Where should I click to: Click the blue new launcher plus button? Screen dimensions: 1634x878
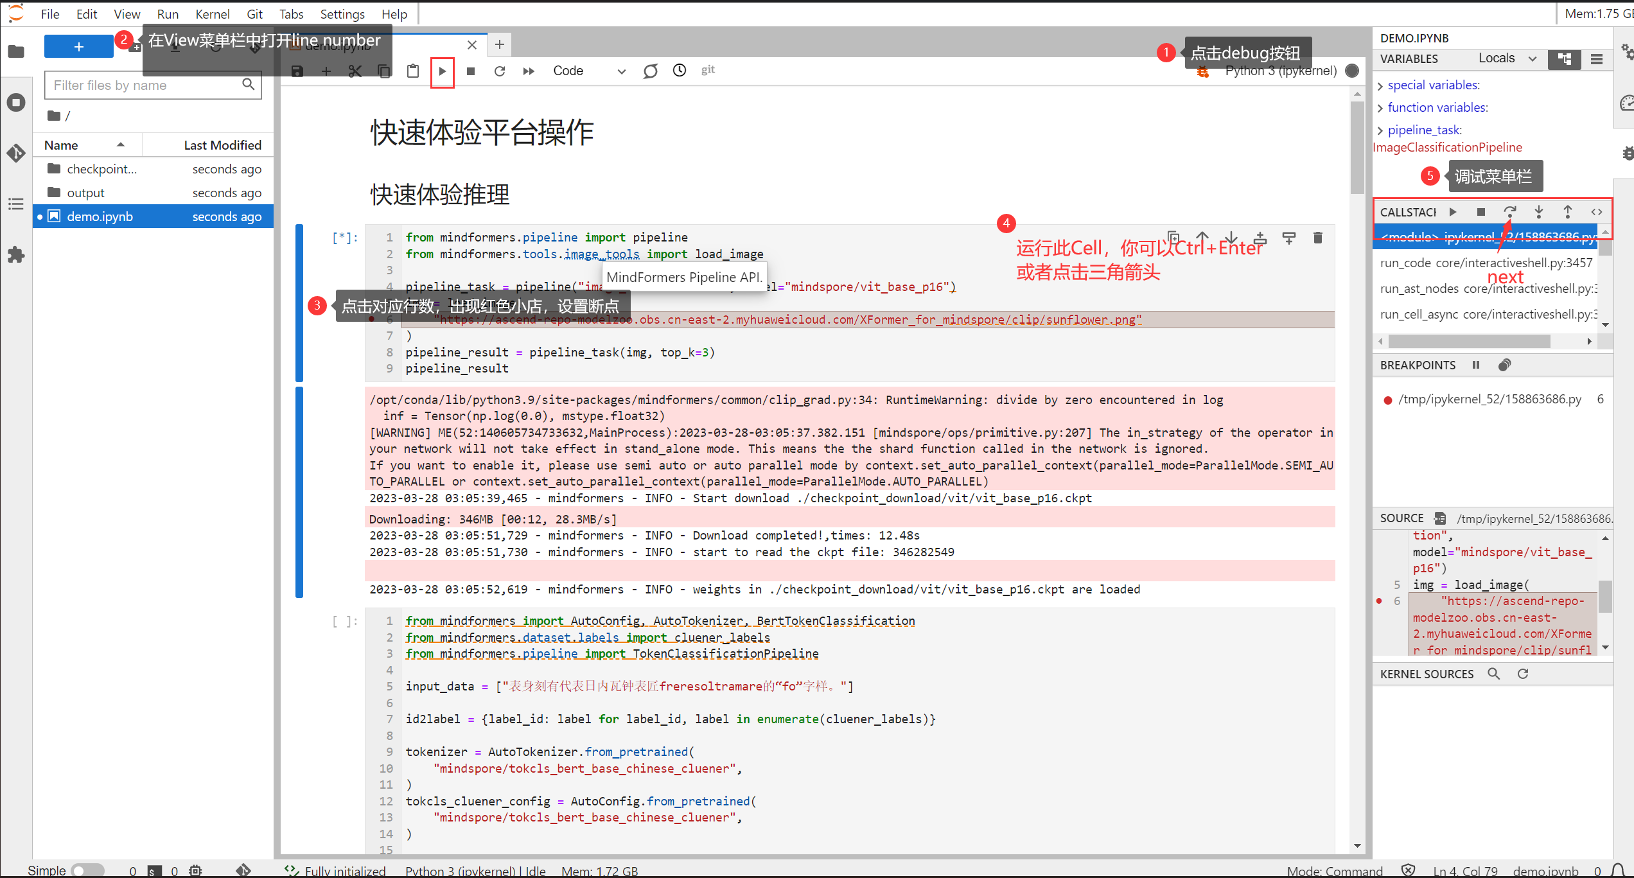(x=78, y=47)
